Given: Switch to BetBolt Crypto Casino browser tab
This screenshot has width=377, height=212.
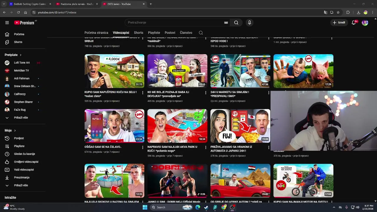Looking at the screenshot, I should (x=30, y=4).
